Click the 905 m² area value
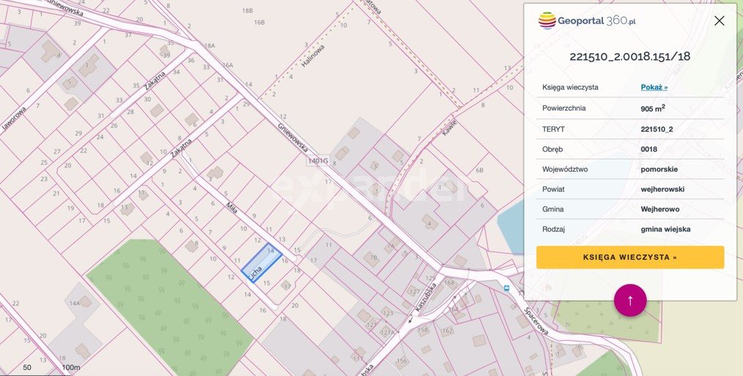The width and height of the screenshot is (743, 376). click(652, 108)
